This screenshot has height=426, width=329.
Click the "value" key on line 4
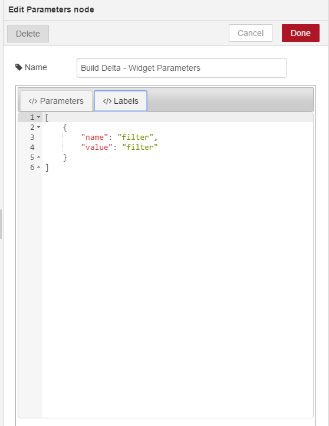(97, 148)
